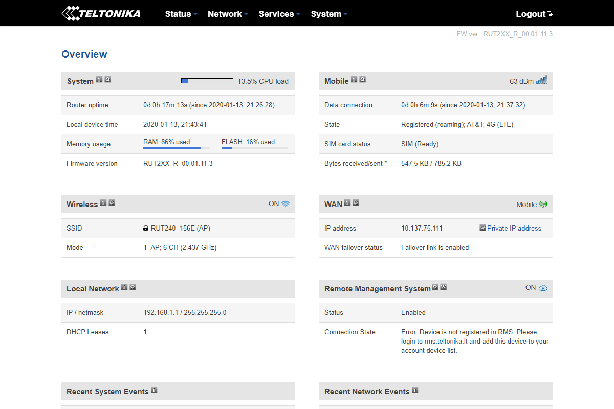Open System panel settings gear icon
The width and height of the screenshot is (614, 409).
pos(107,80)
